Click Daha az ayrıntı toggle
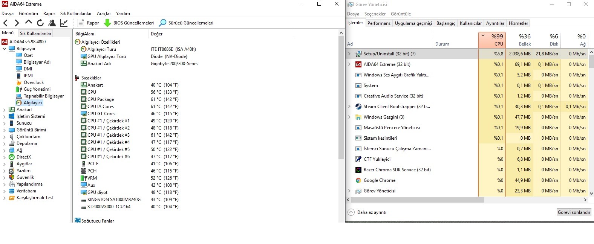Viewport: 594px width, 244px height. [367, 212]
